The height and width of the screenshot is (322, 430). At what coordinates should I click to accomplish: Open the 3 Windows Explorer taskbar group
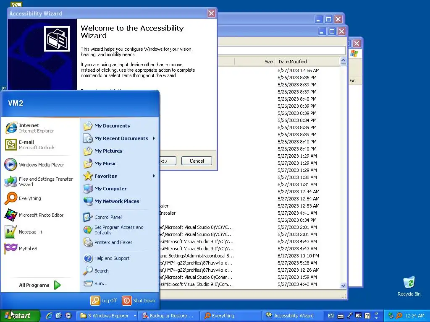click(107, 316)
